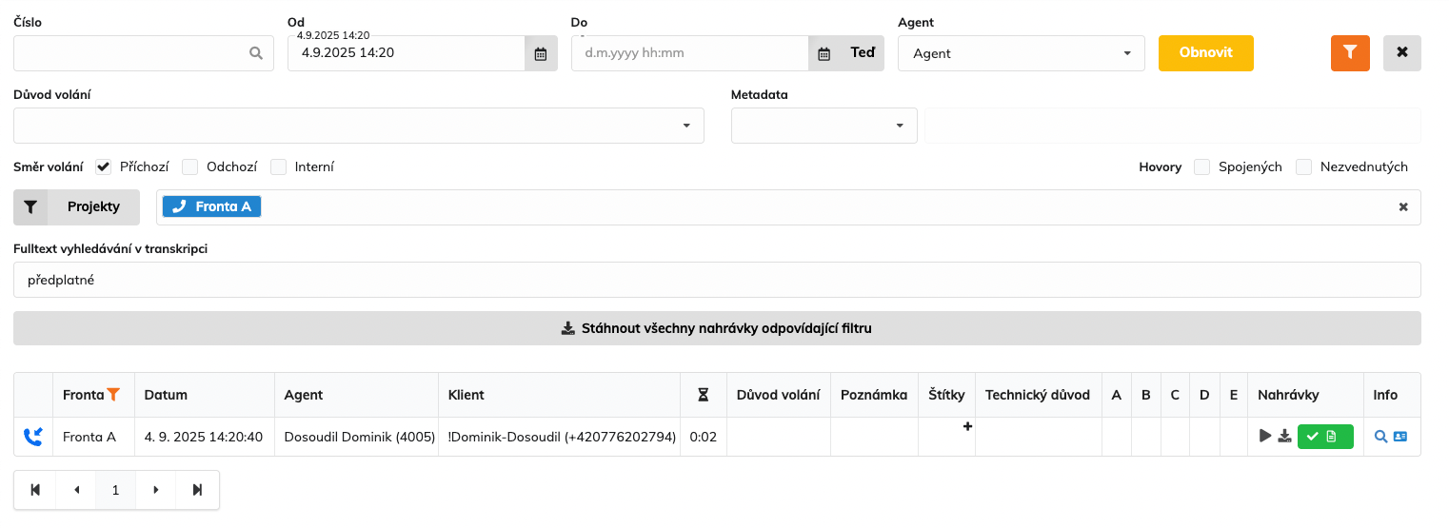Jump to the last page in pagination
Image resolution: width=1449 pixels, height=528 pixels.
pos(198,490)
